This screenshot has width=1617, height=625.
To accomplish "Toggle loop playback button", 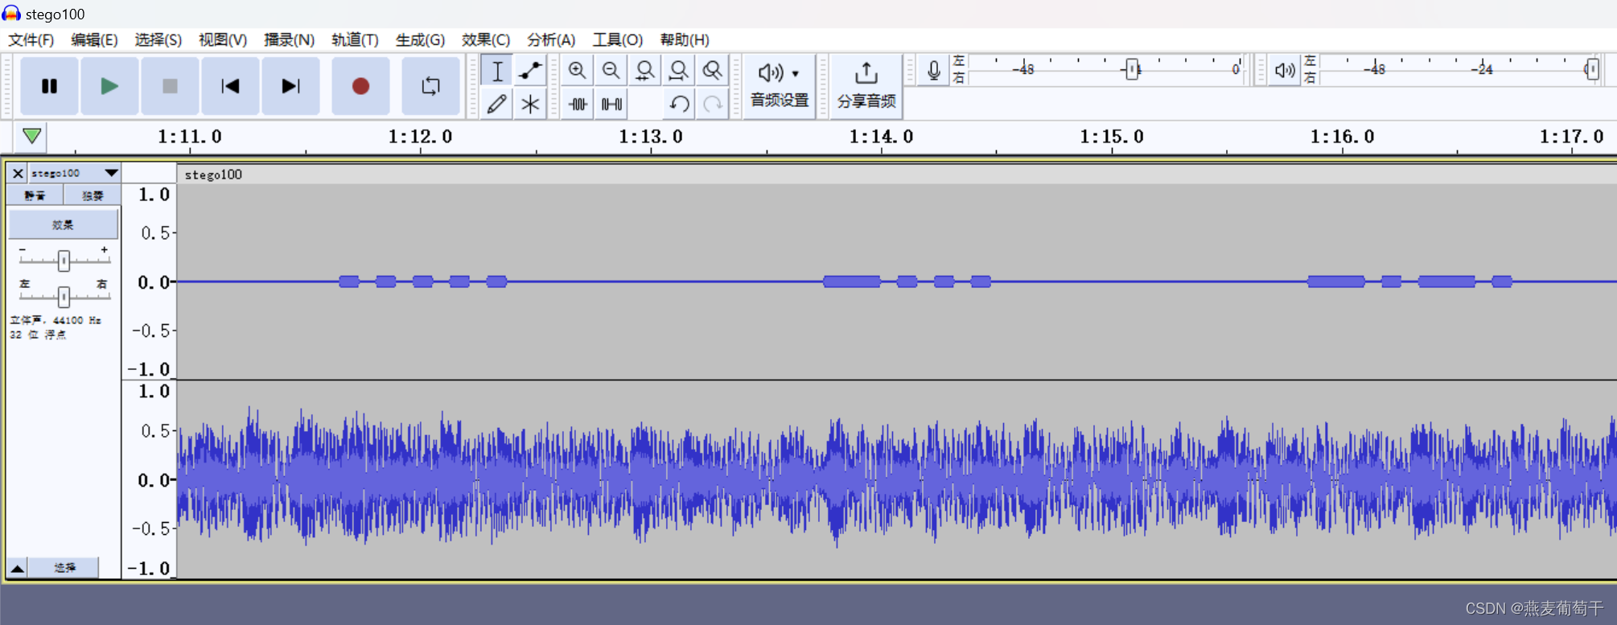I will [430, 86].
